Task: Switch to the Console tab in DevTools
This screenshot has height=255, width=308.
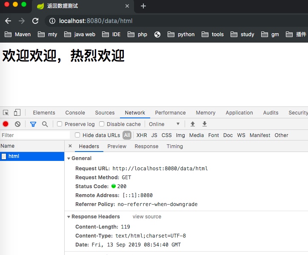Action: [x=75, y=113]
